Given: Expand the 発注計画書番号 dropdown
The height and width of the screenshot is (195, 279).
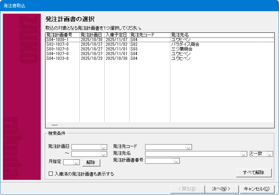Looking at the screenshot, I should (176, 161).
